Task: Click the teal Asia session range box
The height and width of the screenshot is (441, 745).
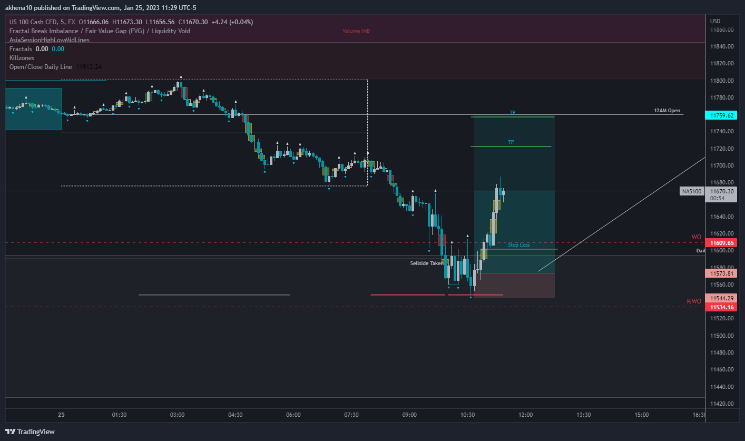Action: pos(33,109)
